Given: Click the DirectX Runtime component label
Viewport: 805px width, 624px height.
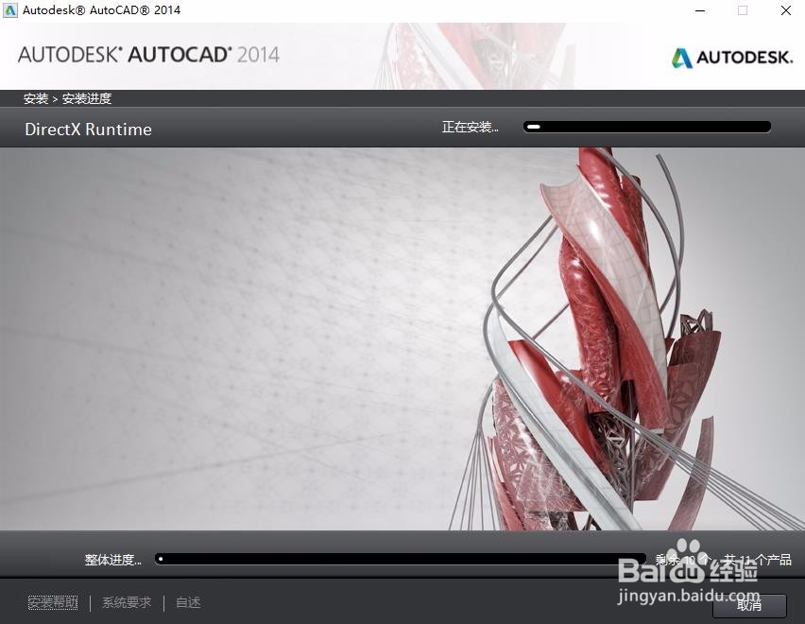Looking at the screenshot, I should pos(88,129).
